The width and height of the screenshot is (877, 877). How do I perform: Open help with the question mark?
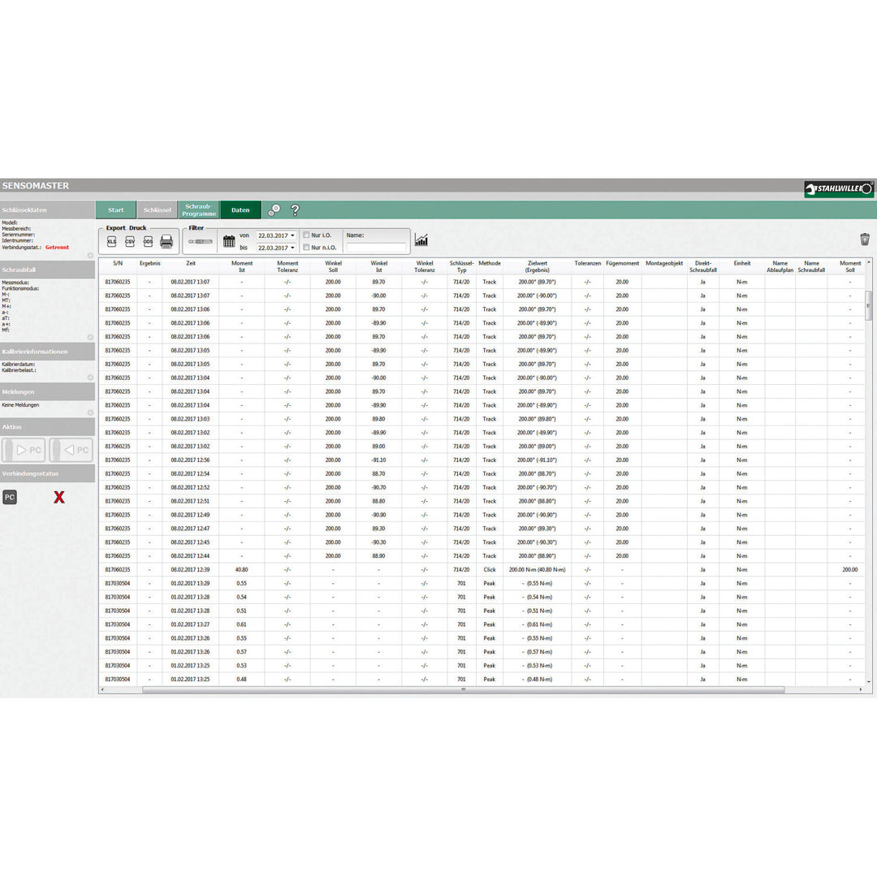pyautogui.click(x=295, y=210)
